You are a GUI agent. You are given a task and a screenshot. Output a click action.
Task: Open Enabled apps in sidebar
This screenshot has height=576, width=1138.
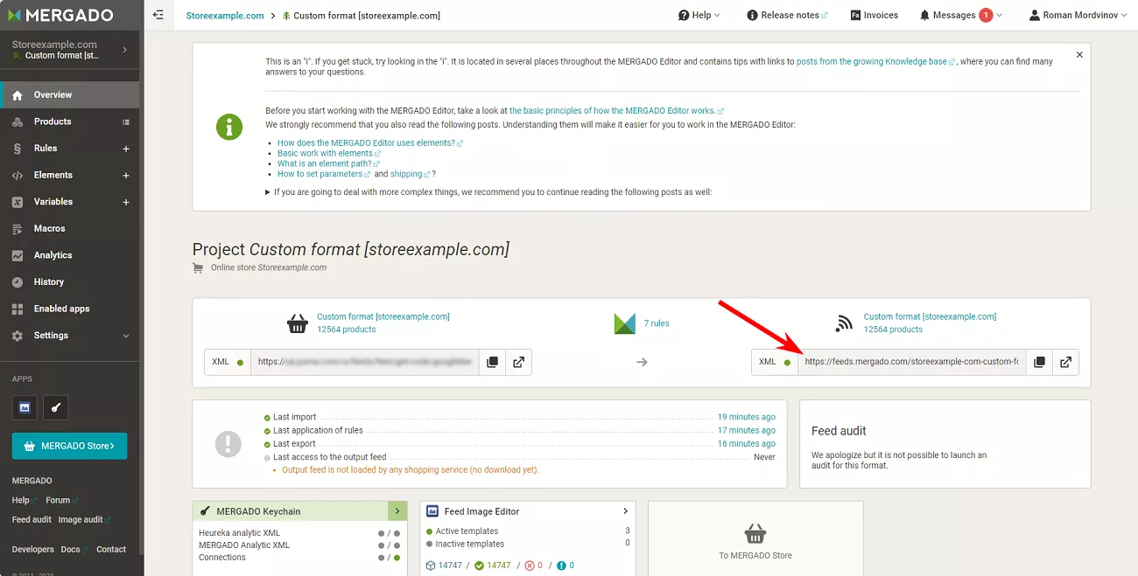[70, 309]
